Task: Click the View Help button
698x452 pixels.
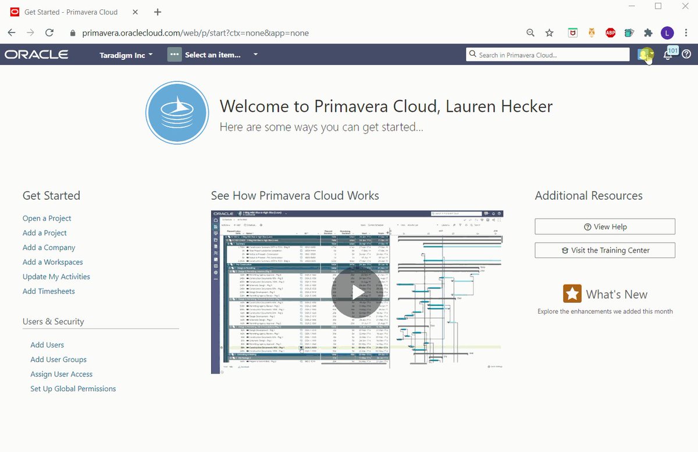Action: tap(605, 227)
